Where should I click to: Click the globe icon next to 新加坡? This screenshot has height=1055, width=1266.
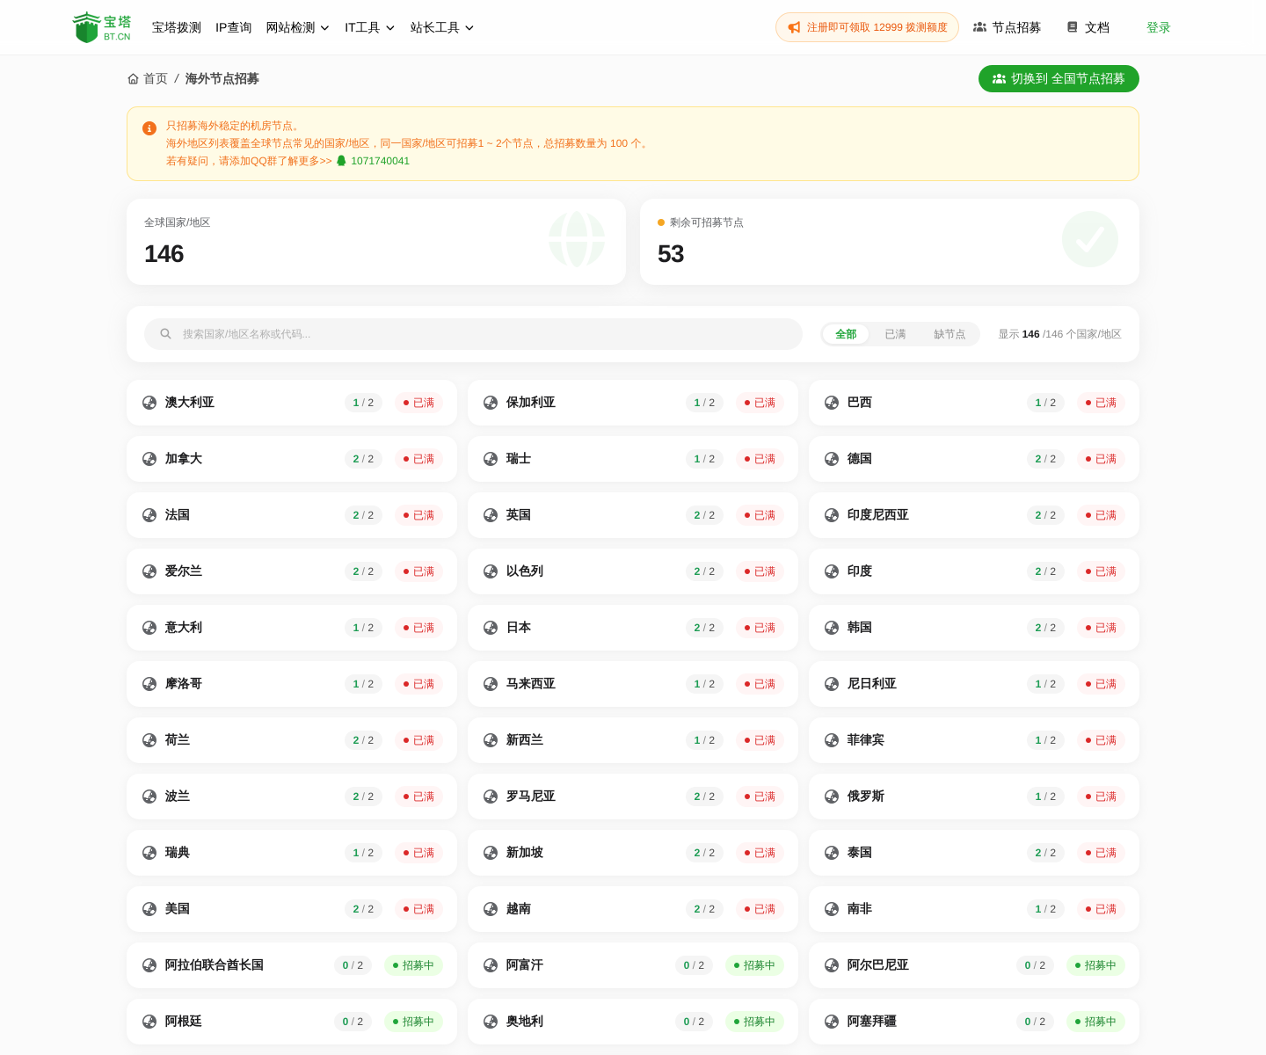pos(491,853)
